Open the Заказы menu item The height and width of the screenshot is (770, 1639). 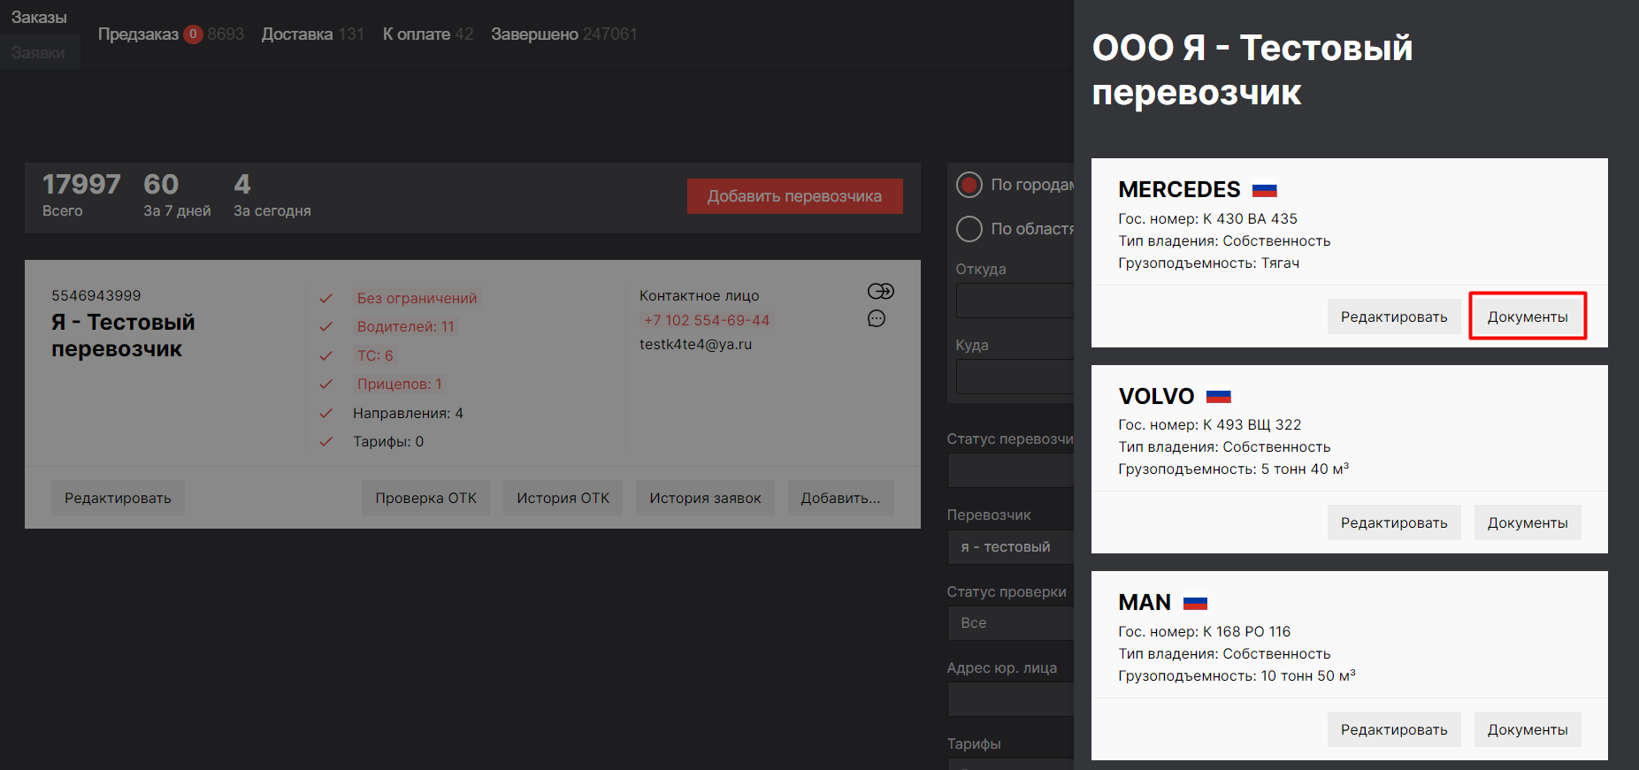click(x=39, y=17)
